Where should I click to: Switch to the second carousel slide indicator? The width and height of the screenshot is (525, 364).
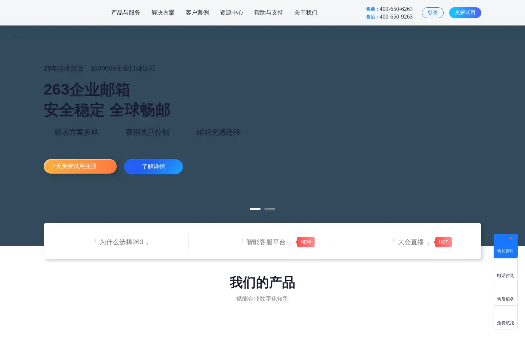click(x=270, y=209)
